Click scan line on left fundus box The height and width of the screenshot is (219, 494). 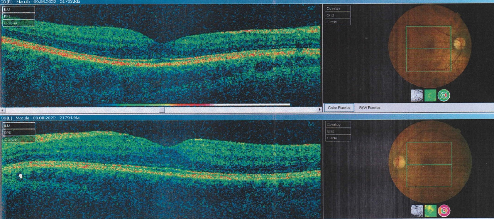428,165
